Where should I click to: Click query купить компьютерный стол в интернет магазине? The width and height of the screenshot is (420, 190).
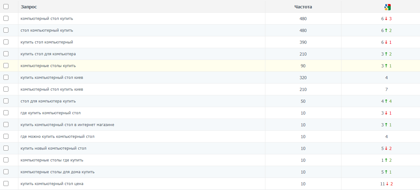pyautogui.click(x=67, y=125)
